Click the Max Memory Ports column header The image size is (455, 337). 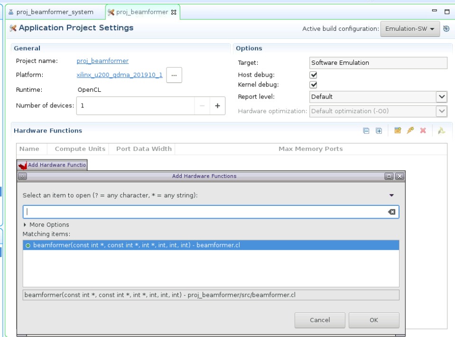click(310, 149)
